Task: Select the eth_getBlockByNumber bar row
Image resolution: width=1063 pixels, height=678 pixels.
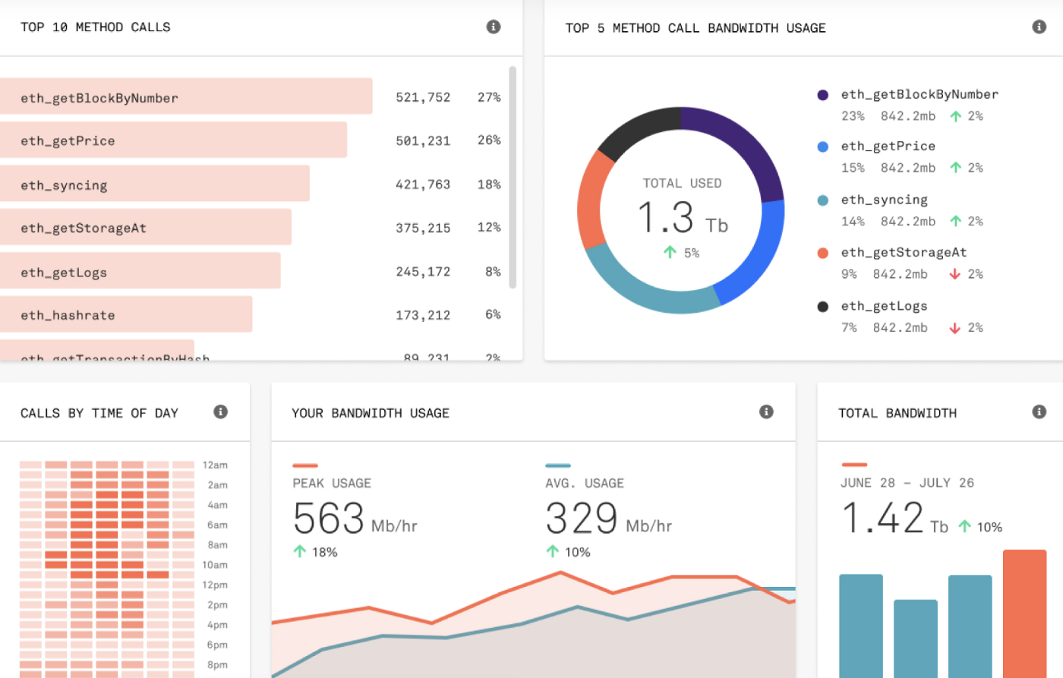Action: (x=186, y=97)
